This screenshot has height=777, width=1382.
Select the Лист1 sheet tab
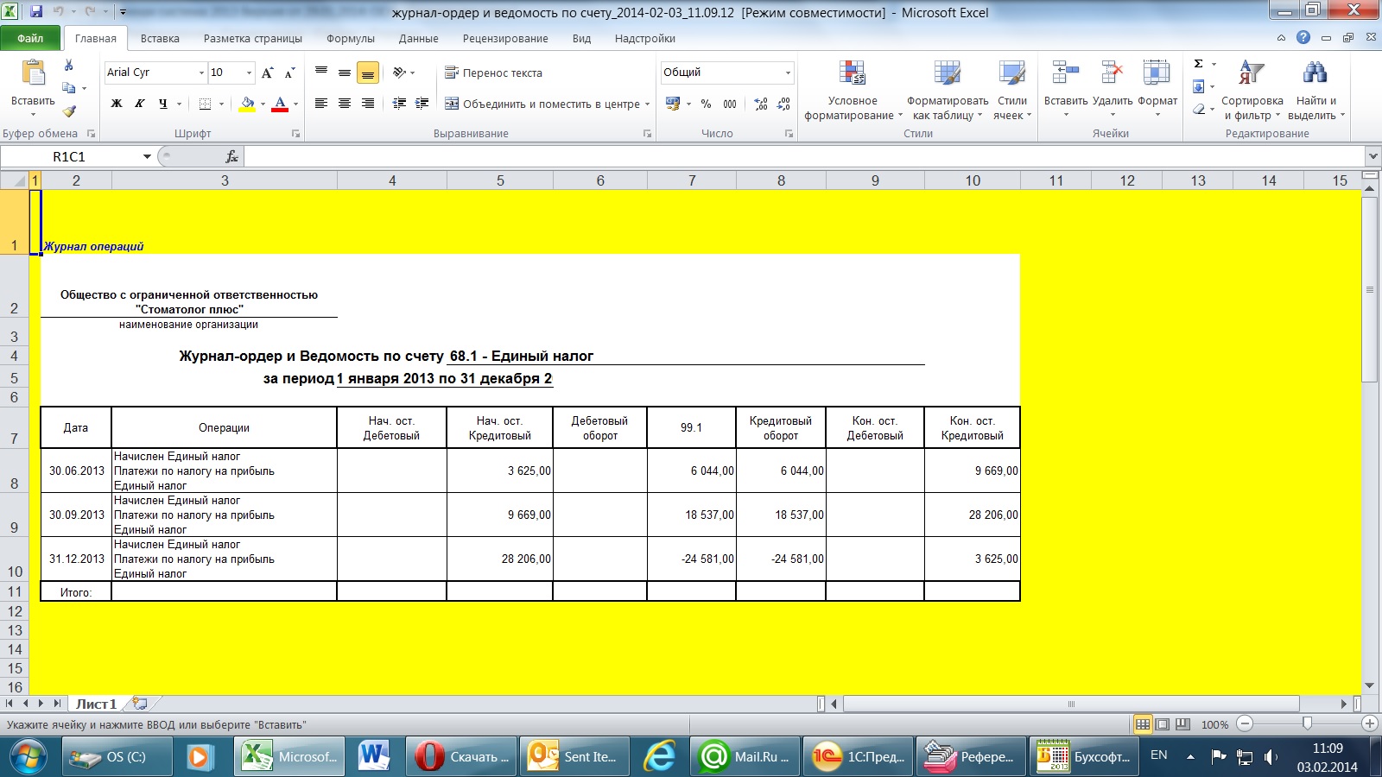96,704
